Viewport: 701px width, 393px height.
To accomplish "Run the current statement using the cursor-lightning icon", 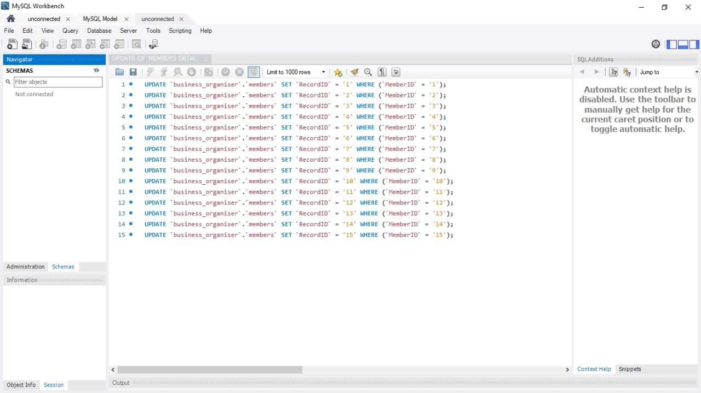I will pyautogui.click(x=164, y=72).
